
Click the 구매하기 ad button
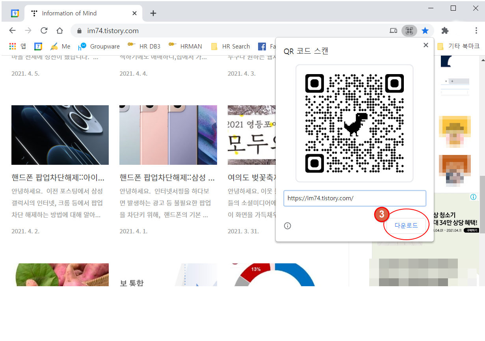(471, 230)
